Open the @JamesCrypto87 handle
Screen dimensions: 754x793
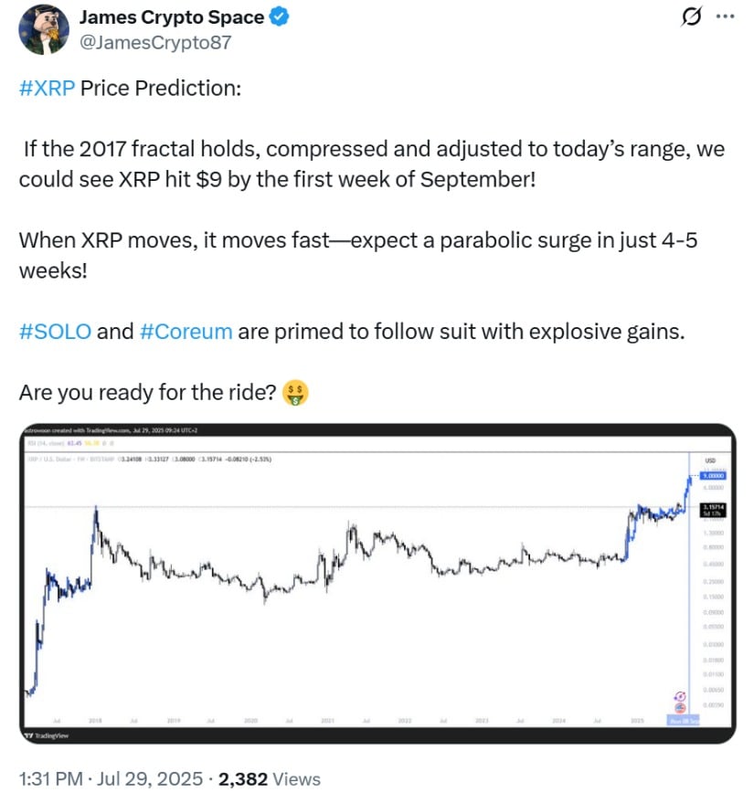tap(155, 42)
